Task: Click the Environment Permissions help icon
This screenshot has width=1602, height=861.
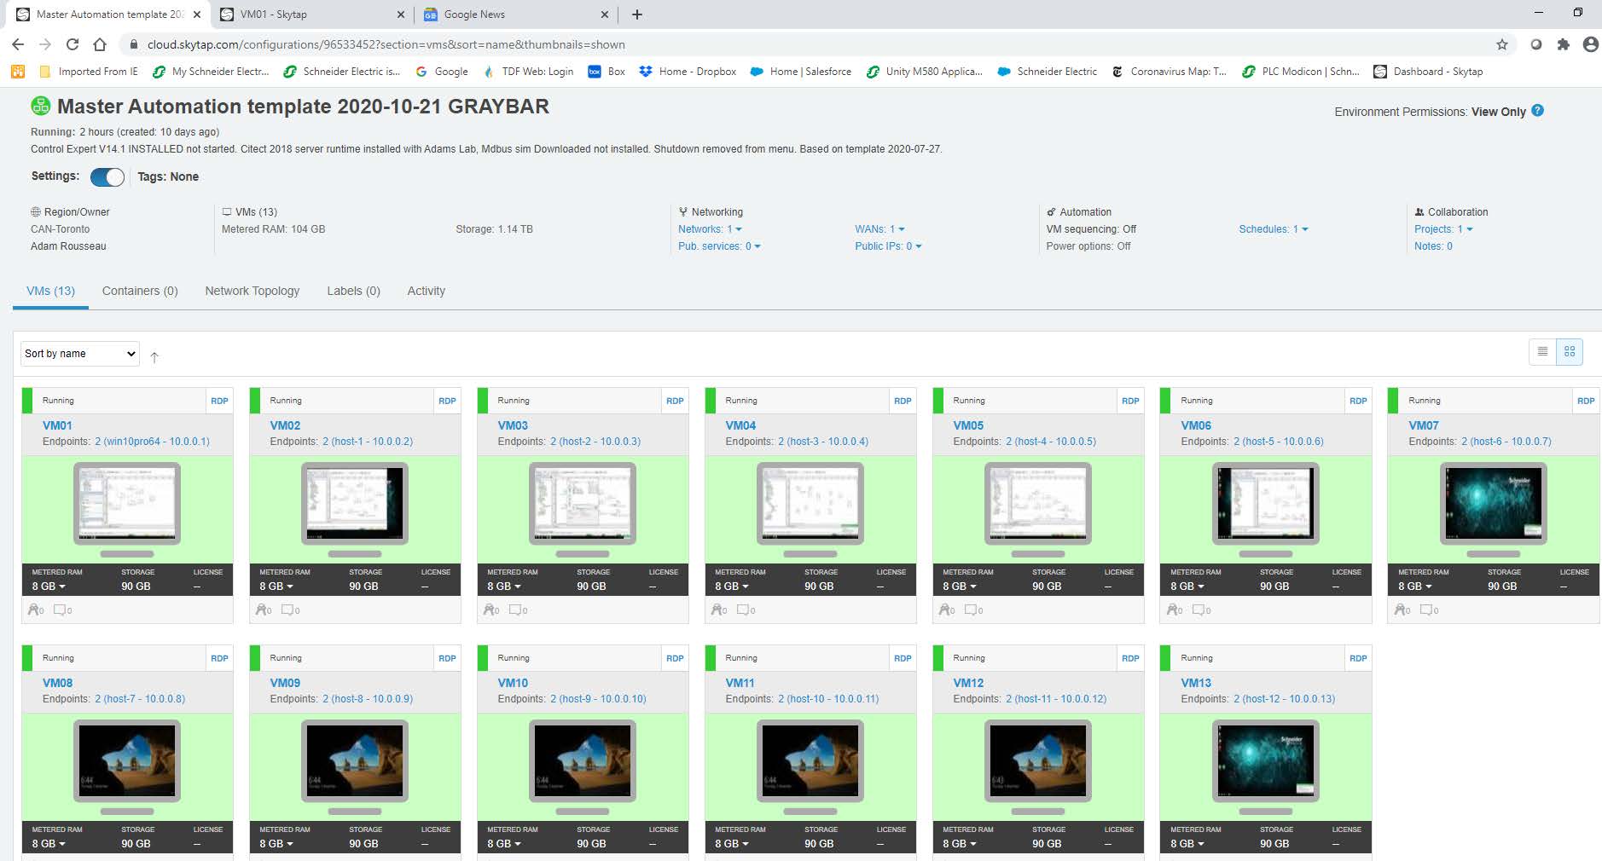Action: coord(1537,111)
